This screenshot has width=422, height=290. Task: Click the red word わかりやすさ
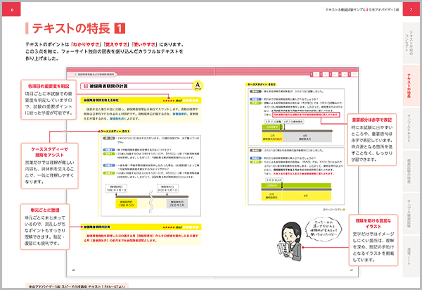click(x=86, y=44)
